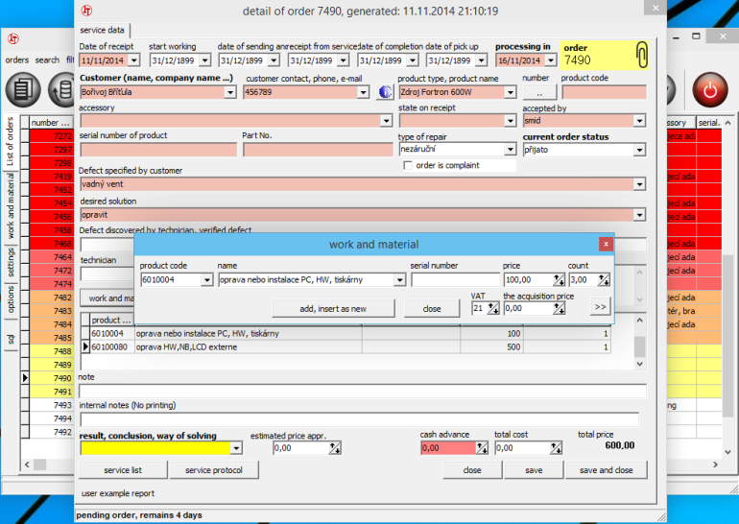Viewport: 739px width, 524px height.
Task: Open the search menu in background window
Action: (x=47, y=60)
